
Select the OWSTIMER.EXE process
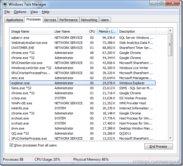coord(82,48)
